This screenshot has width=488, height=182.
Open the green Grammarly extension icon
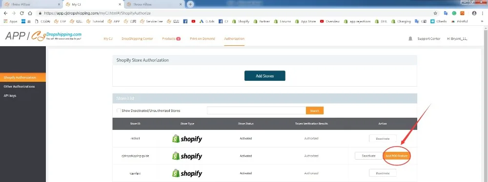(454, 13)
